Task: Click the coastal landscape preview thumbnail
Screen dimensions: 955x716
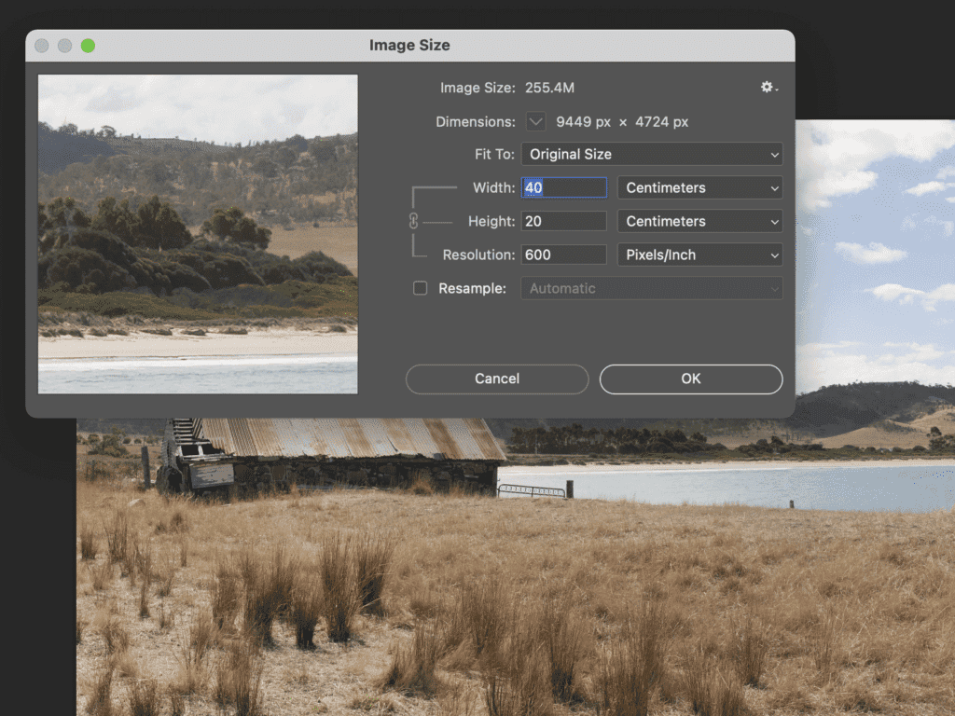Action: click(x=197, y=233)
